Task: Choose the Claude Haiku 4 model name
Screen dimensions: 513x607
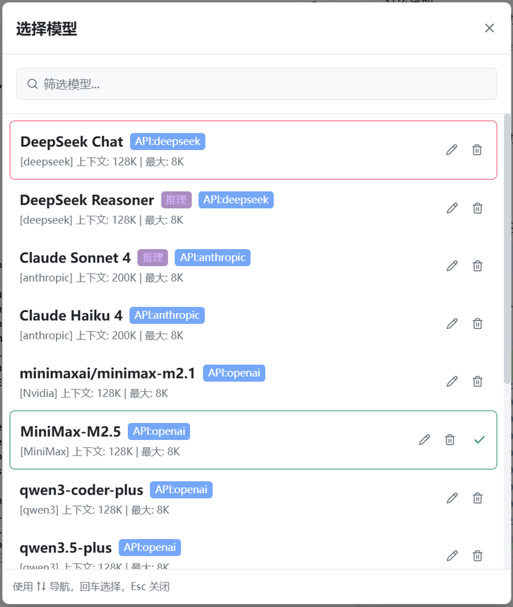Action: tap(71, 316)
